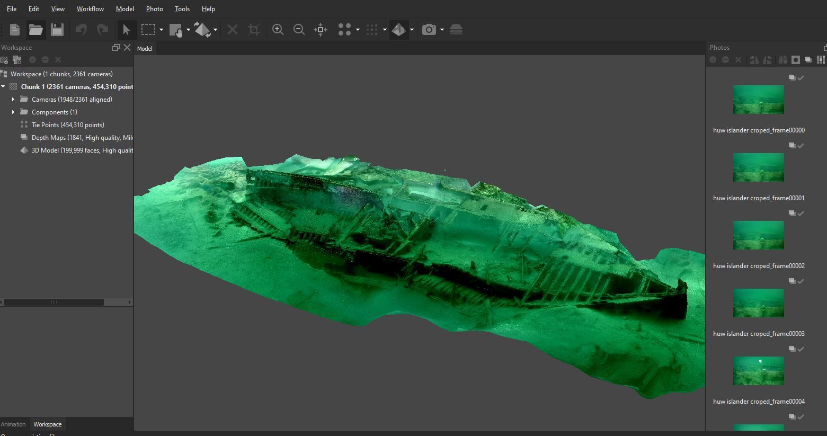Toggle Show Depth Maps in the Photos toolbar
Image resolution: width=827 pixels, height=436 pixels.
coord(808,60)
